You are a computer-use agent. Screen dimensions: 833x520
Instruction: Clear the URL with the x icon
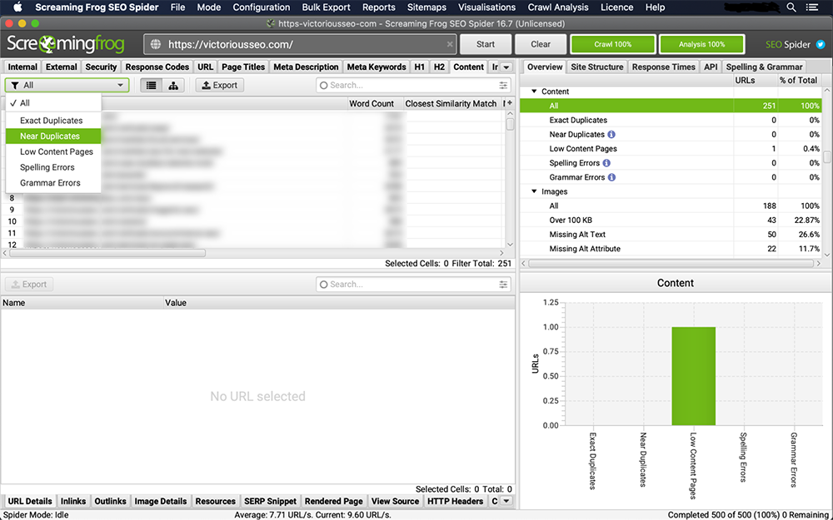click(x=450, y=45)
